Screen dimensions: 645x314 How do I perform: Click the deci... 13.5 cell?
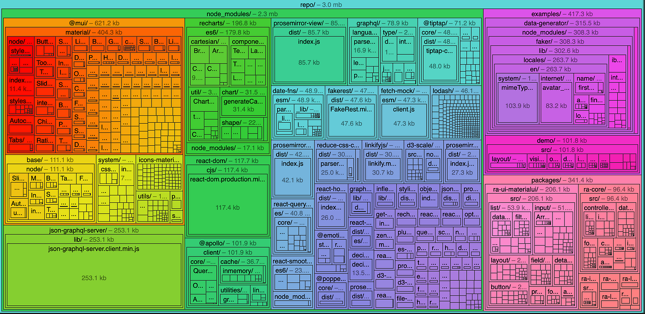[x=361, y=268]
